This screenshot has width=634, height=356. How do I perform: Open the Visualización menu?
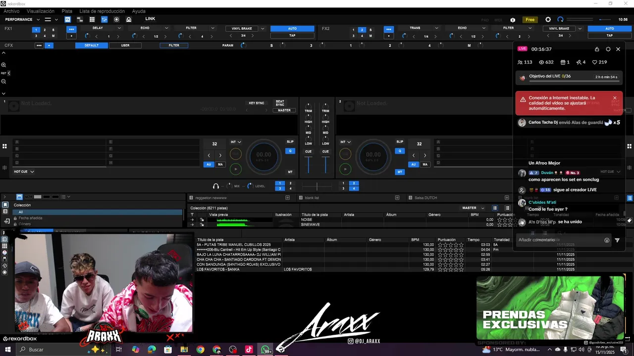[x=41, y=11]
